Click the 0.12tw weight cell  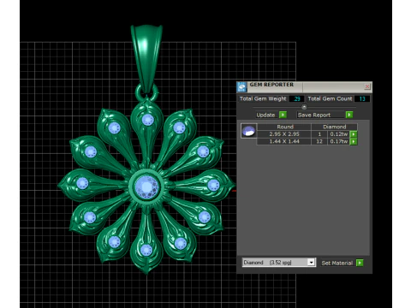(338, 134)
